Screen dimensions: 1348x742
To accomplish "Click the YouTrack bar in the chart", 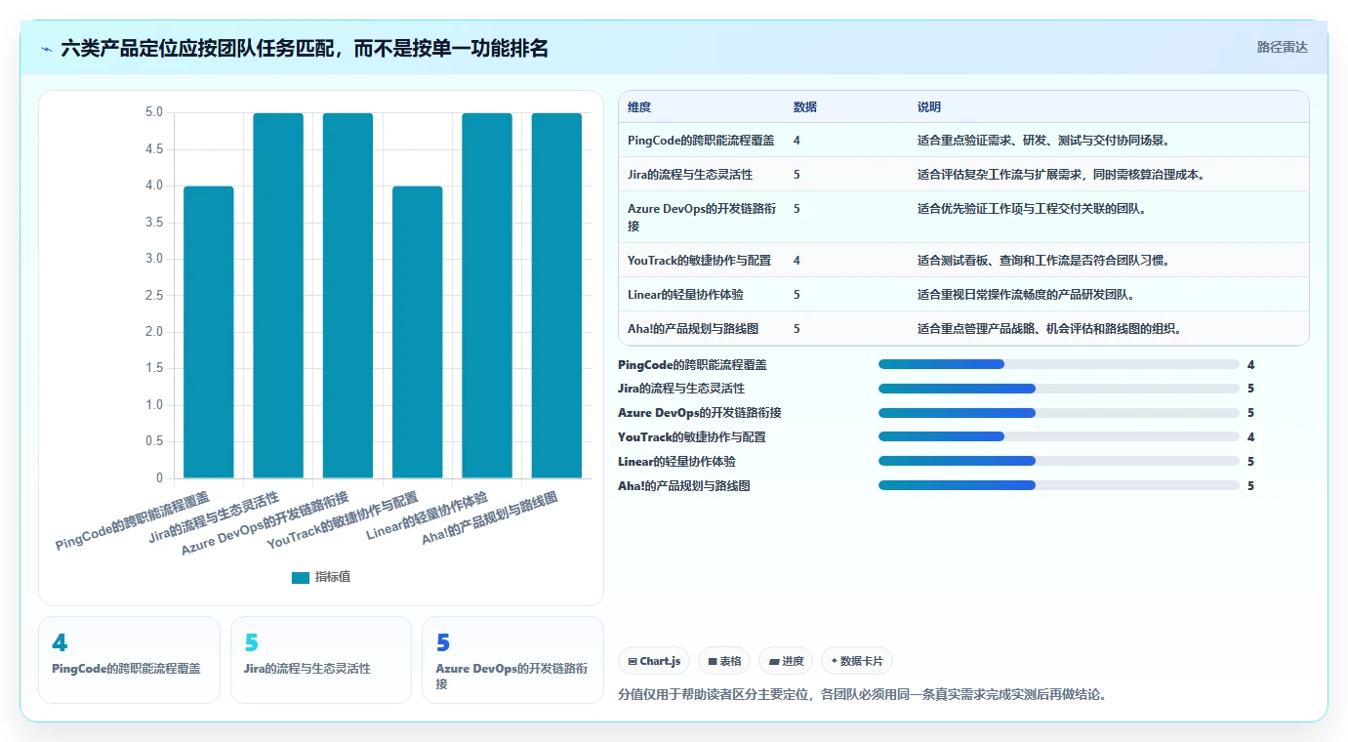I will tap(418, 332).
